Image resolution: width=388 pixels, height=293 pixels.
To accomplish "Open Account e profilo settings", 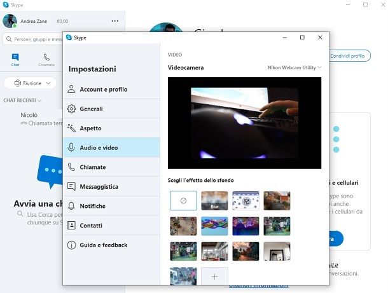I will pyautogui.click(x=111, y=89).
